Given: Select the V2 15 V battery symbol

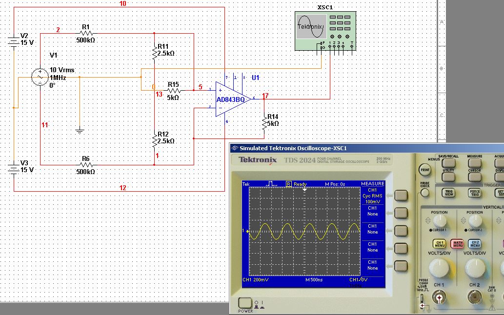Looking at the screenshot, I should pyautogui.click(x=14, y=42).
